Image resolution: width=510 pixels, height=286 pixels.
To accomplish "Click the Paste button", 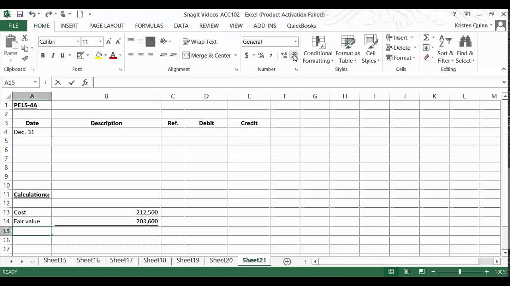I will 11,48.
